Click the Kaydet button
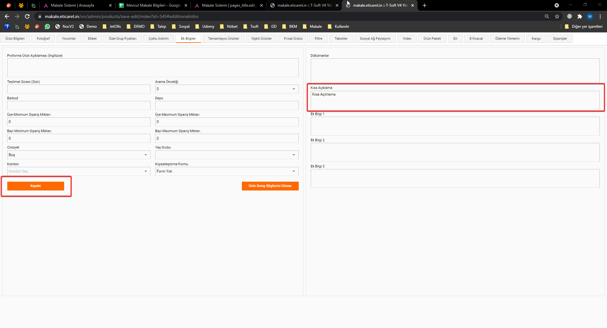The height and width of the screenshot is (328, 607). tap(36, 186)
